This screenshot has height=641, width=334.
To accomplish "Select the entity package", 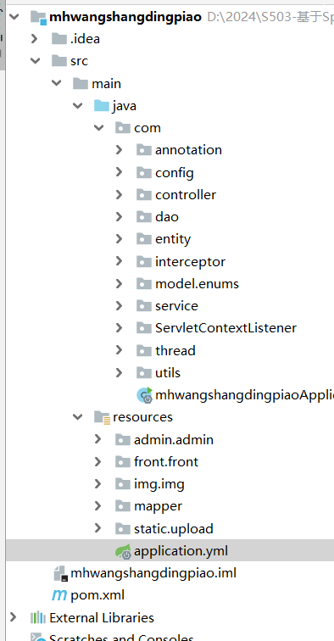I will 173,239.
